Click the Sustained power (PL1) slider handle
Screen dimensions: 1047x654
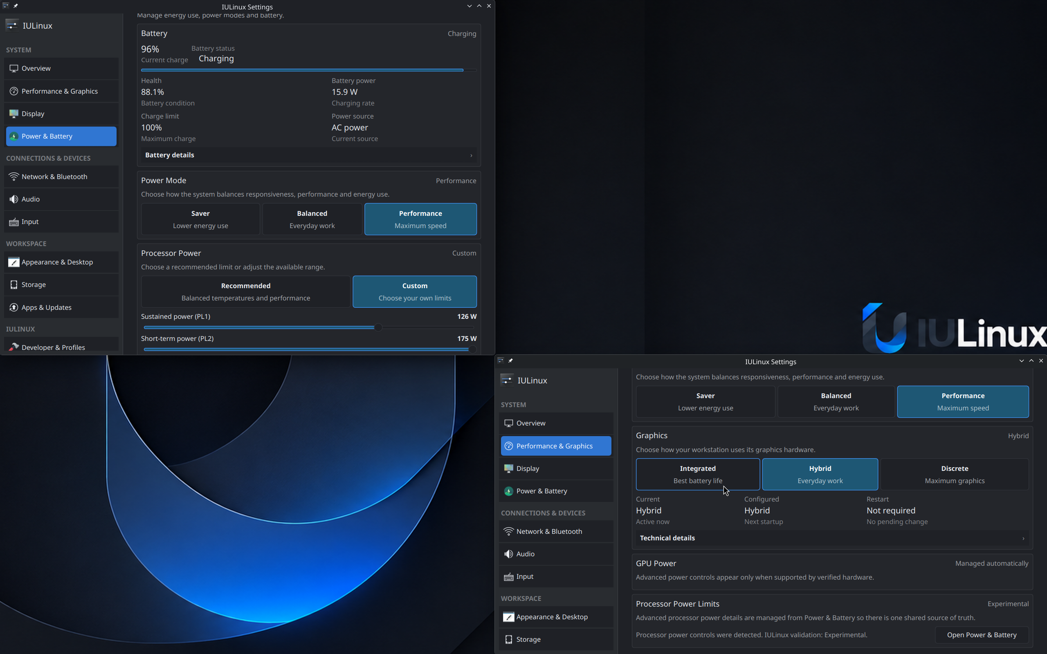[x=378, y=327]
